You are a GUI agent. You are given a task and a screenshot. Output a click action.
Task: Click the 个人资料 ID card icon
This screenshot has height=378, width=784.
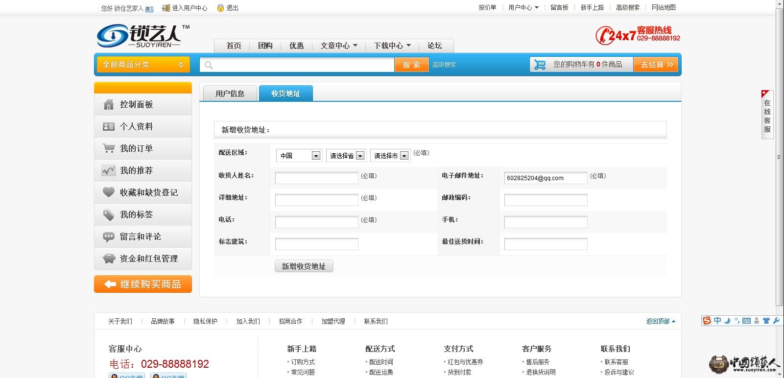[x=109, y=127]
